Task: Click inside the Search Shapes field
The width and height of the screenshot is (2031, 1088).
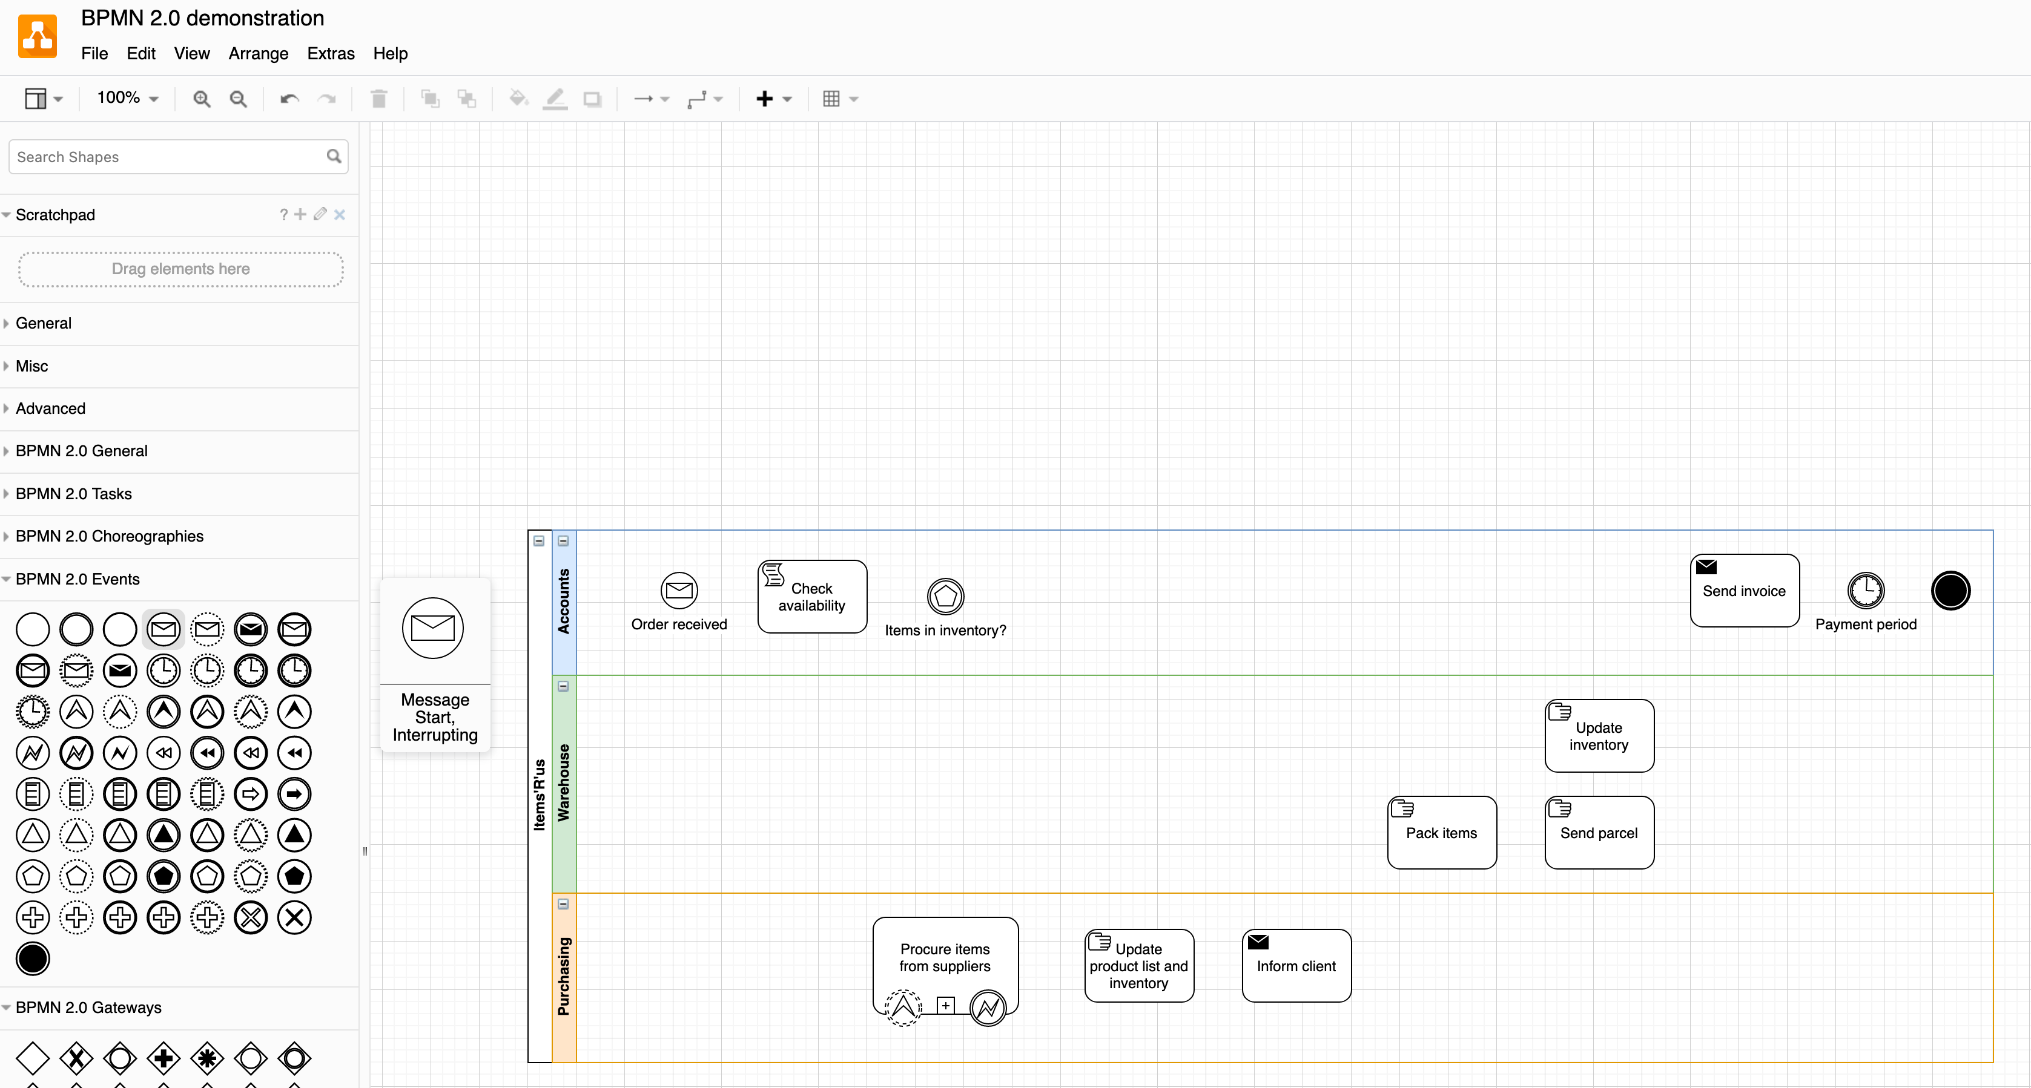Action: [157, 156]
